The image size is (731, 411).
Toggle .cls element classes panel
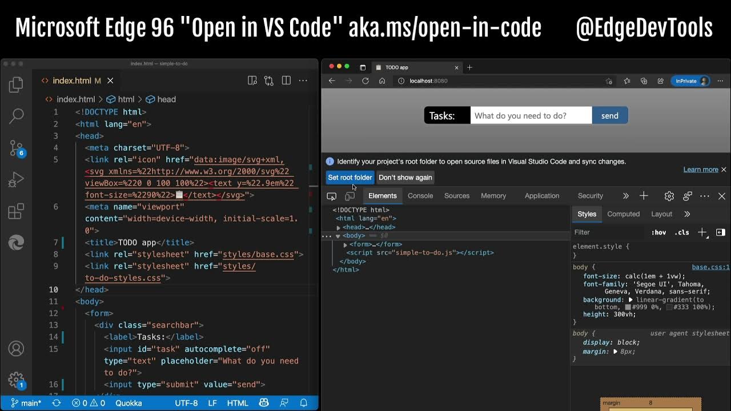click(x=682, y=232)
